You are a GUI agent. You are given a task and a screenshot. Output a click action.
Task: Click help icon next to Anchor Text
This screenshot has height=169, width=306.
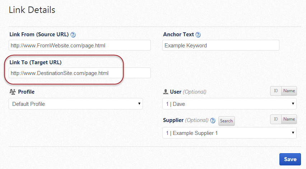tap(198, 35)
